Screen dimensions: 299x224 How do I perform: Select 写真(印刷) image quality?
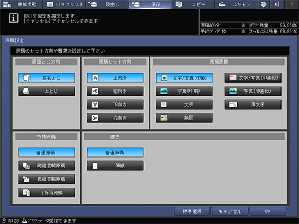click(x=184, y=91)
